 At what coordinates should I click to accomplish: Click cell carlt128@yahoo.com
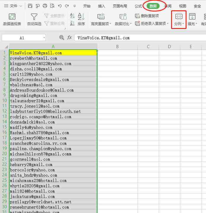(53, 74)
